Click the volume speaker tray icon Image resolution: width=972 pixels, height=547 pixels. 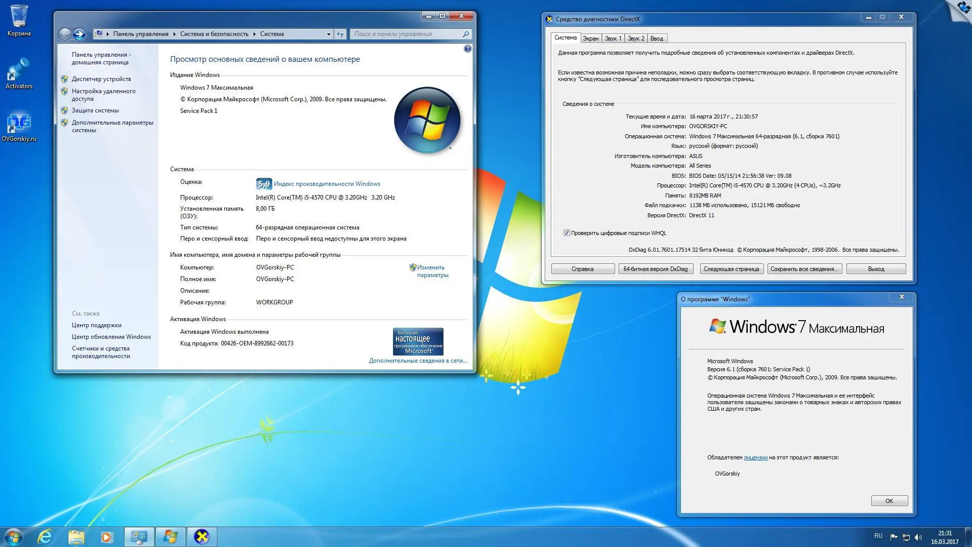point(918,537)
